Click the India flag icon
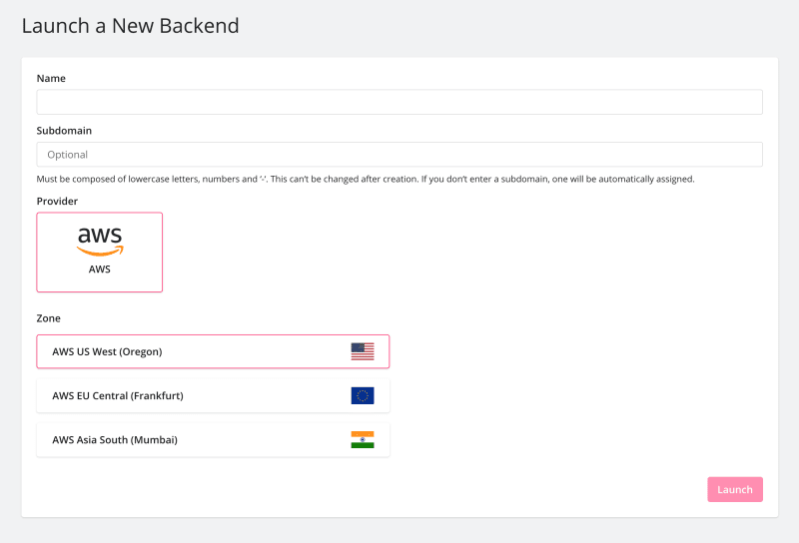799x543 pixels. click(363, 439)
